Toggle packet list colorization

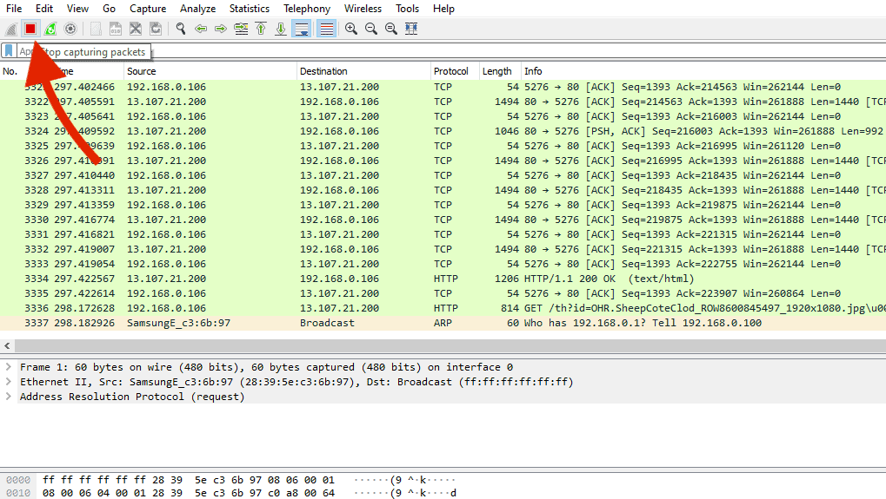[x=326, y=29]
